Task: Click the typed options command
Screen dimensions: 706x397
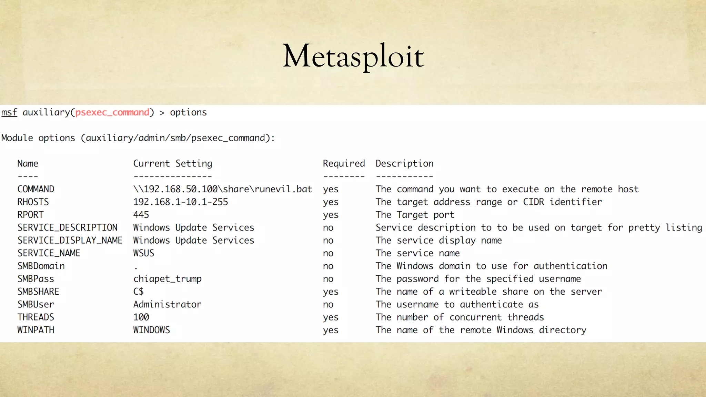Action: tap(188, 113)
